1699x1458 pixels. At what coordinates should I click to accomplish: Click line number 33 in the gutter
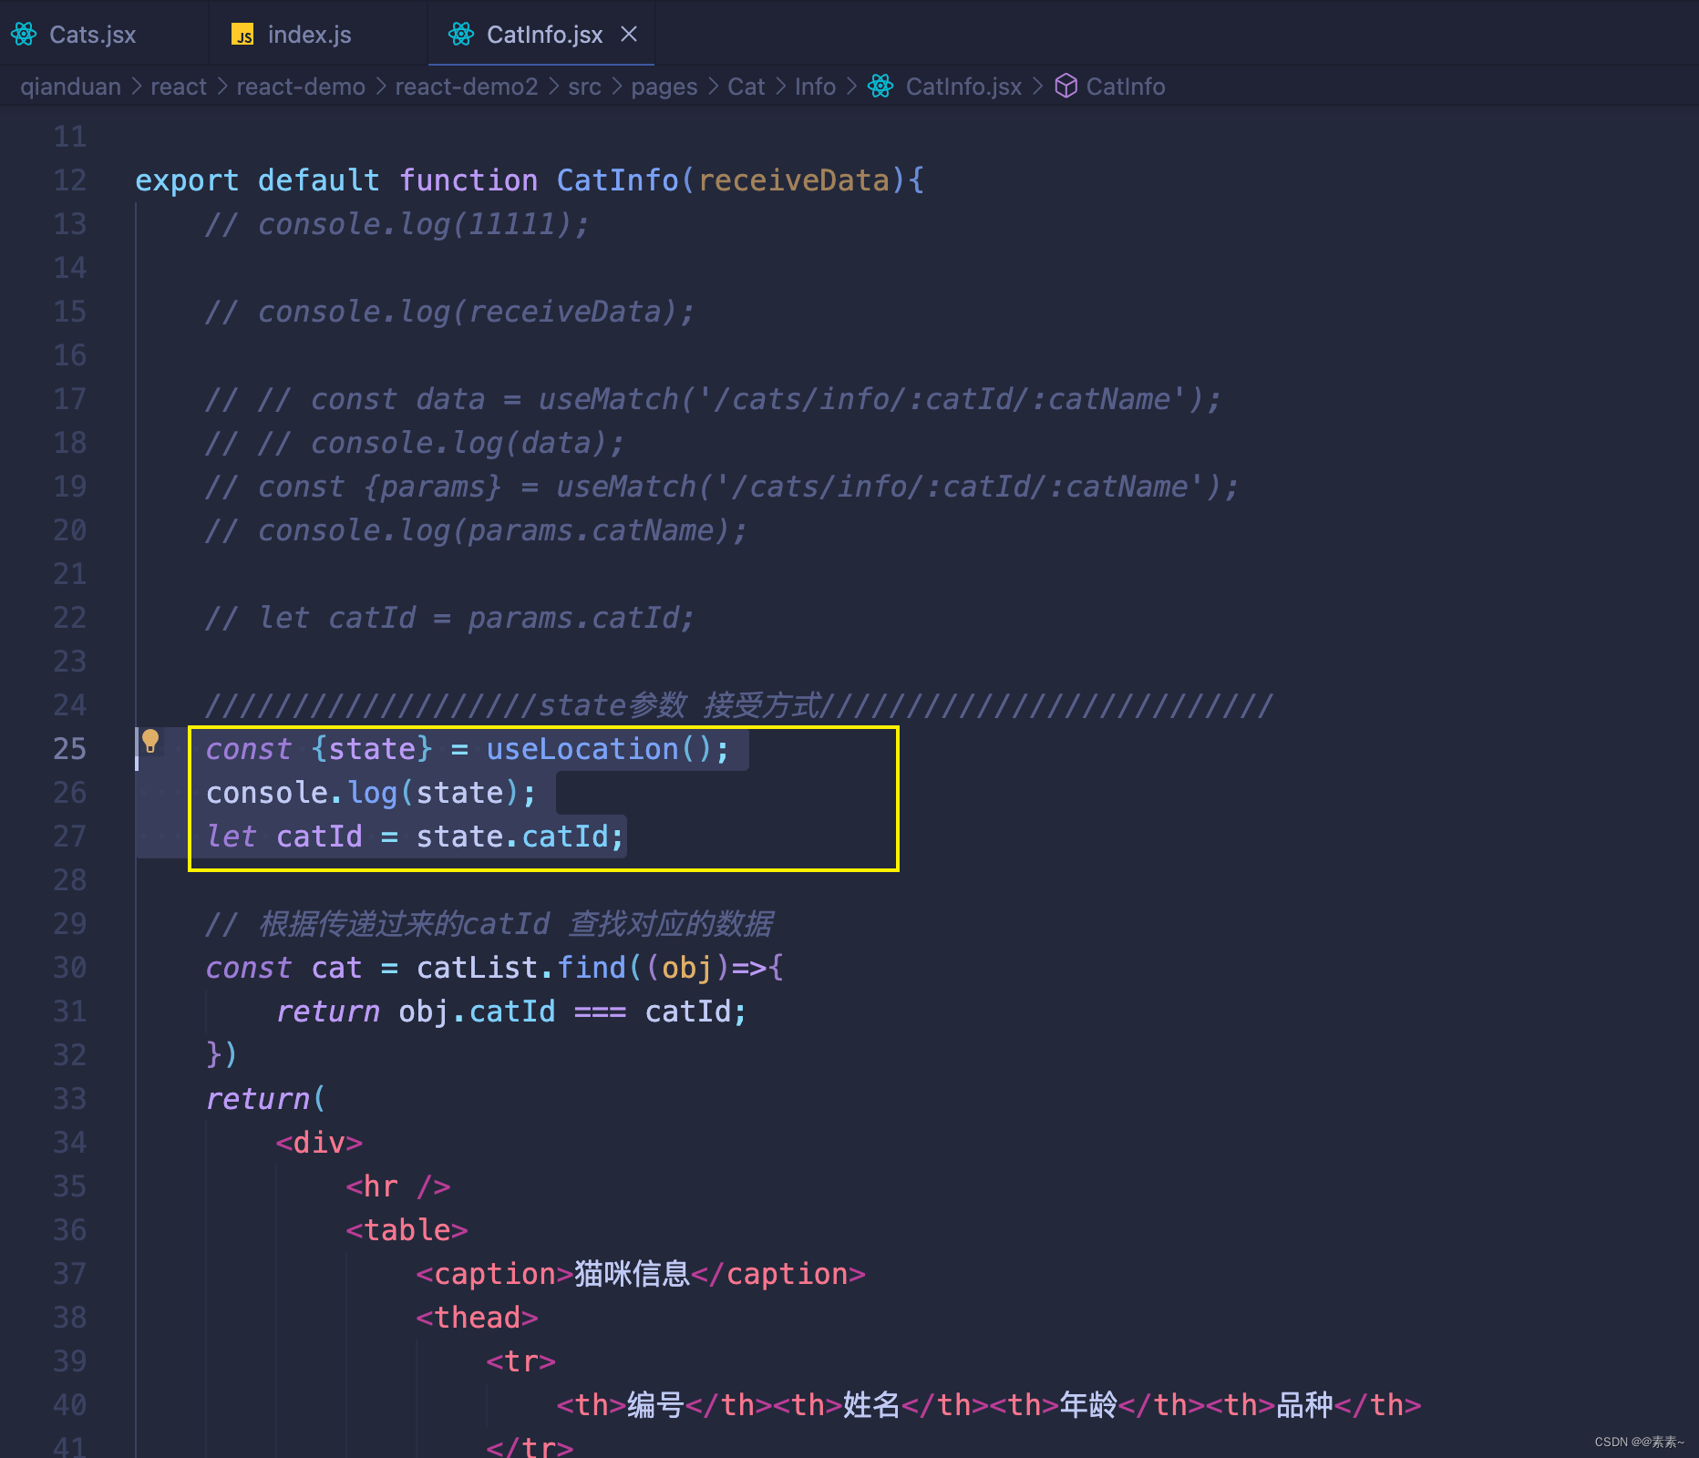(x=70, y=1099)
